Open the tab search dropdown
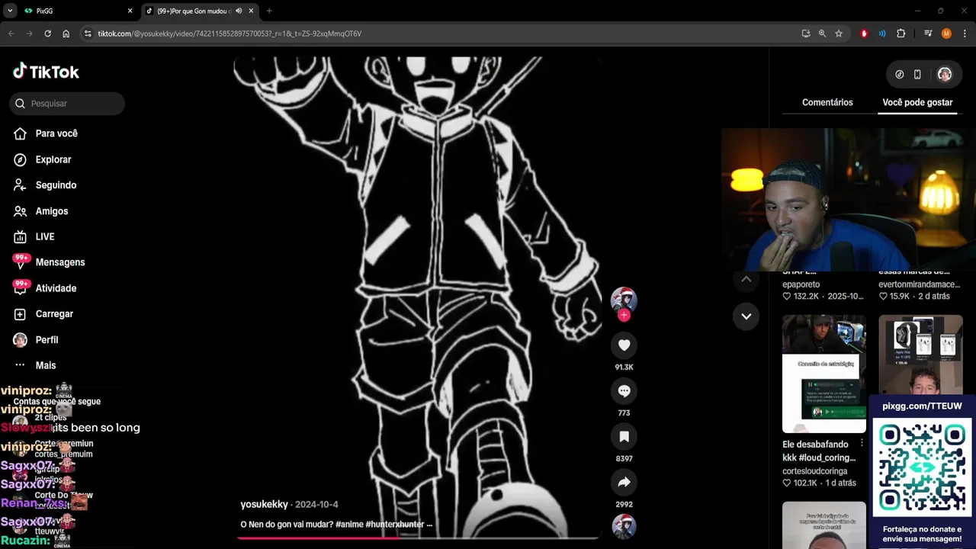Viewport: 976px width, 549px height. click(10, 11)
